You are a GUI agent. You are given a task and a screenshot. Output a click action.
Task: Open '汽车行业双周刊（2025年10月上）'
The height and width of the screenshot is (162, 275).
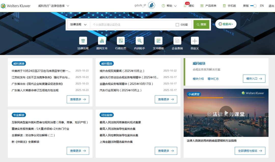(x=120, y=90)
